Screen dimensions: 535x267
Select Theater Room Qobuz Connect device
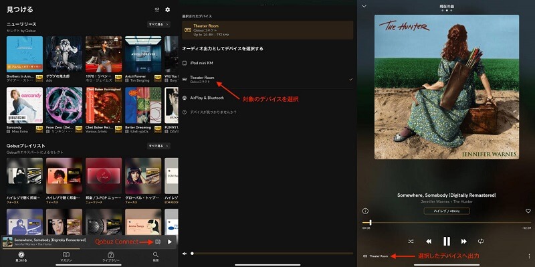pyautogui.click(x=267, y=80)
